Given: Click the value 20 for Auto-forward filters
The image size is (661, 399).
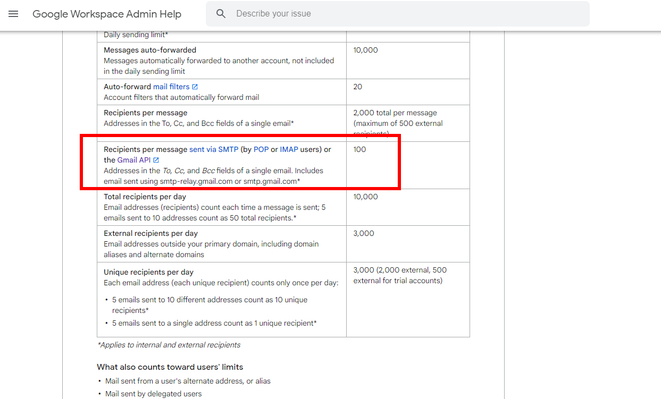Looking at the screenshot, I should click(x=357, y=87).
